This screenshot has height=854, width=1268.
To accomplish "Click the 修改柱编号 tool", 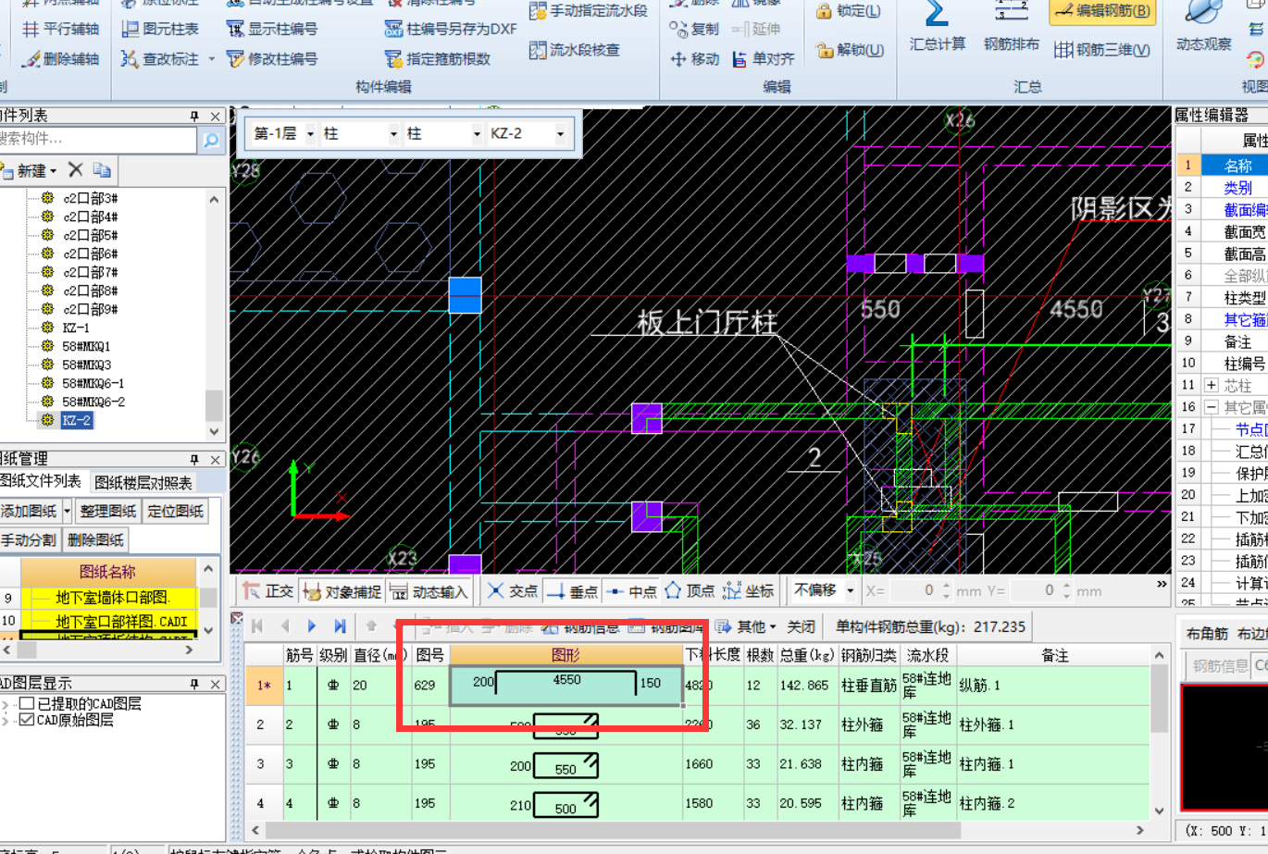I will pyautogui.click(x=271, y=58).
